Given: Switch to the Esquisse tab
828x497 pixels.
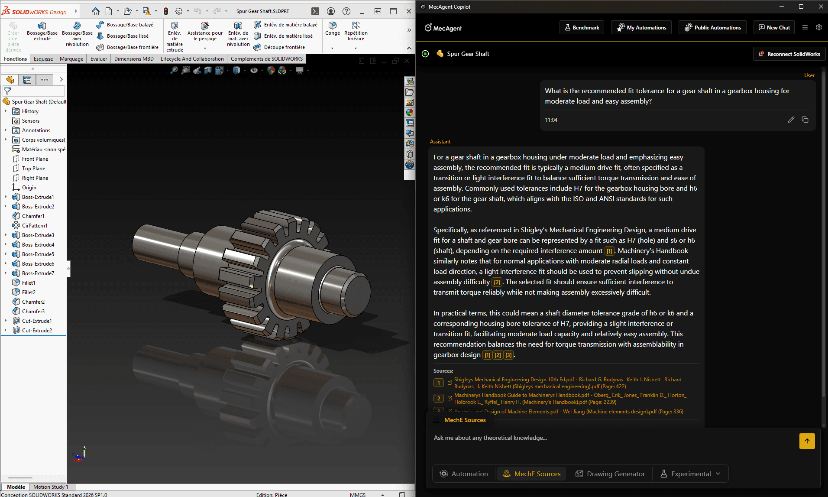Looking at the screenshot, I should click(x=43, y=59).
